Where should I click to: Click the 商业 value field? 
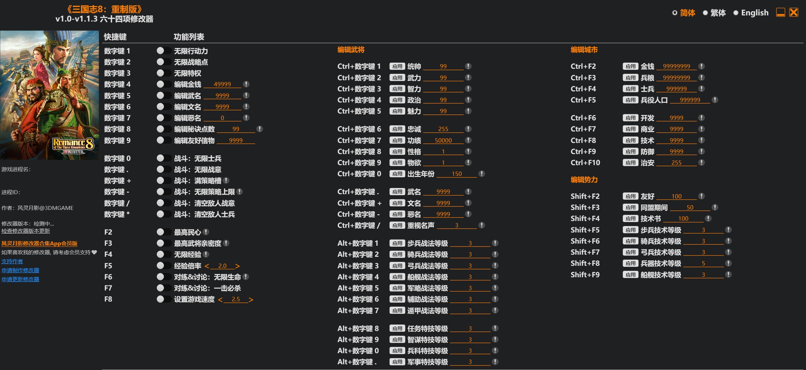pos(676,129)
